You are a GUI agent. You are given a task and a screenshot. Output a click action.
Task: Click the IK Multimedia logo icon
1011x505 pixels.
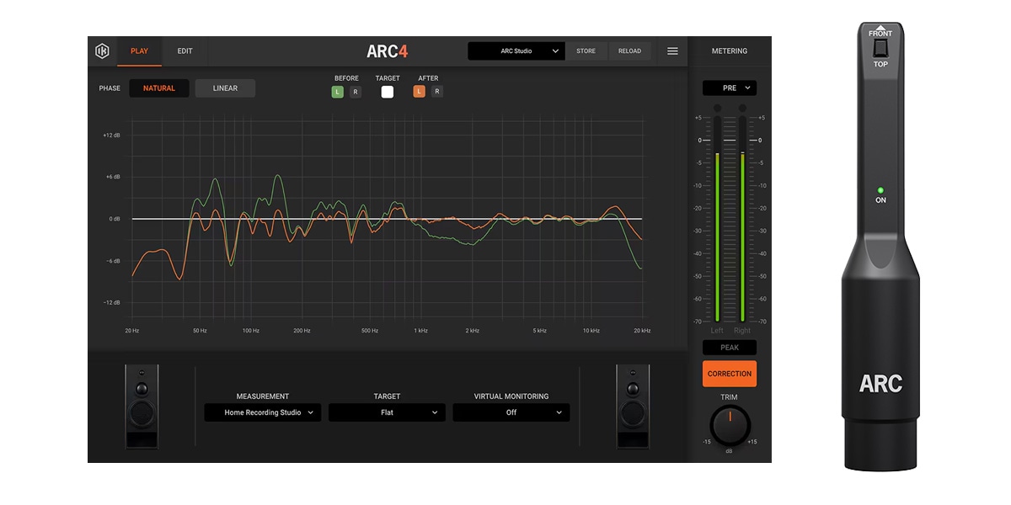[x=102, y=51]
